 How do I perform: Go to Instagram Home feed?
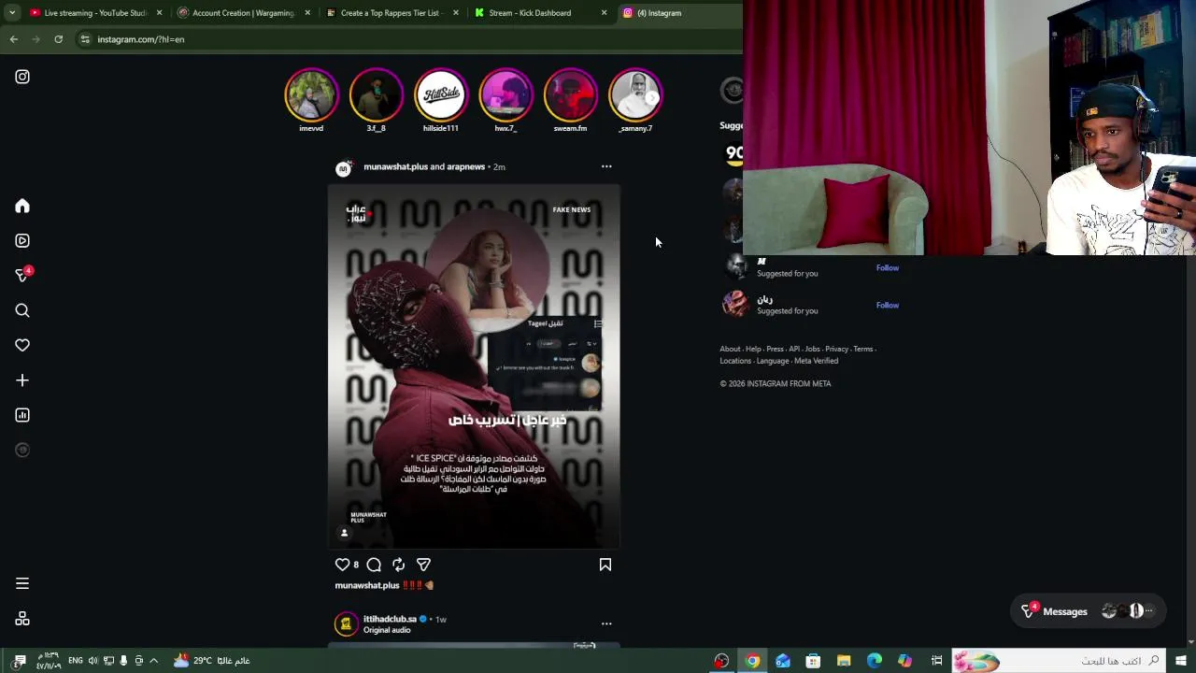tap(22, 206)
